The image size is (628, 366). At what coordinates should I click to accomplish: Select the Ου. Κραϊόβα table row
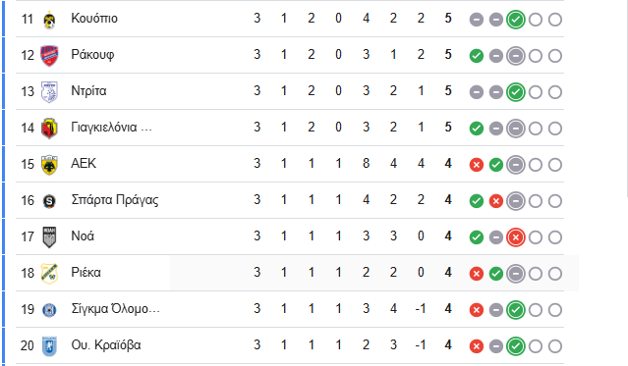290,345
